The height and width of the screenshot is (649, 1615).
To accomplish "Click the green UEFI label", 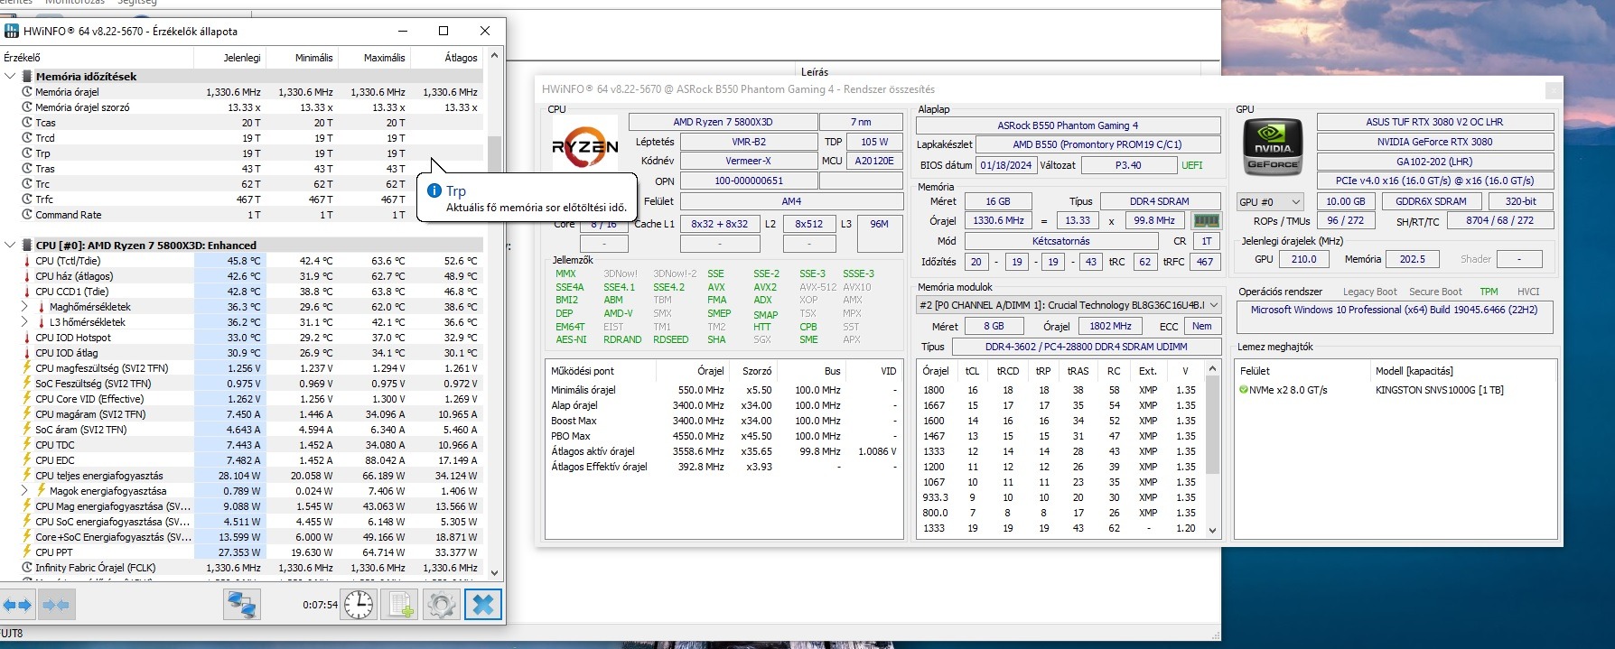I will (1192, 165).
